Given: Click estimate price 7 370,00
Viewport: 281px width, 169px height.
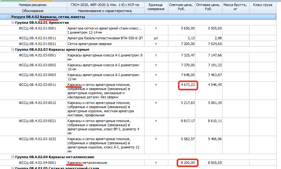Looking at the screenshot, I should 188,65.
